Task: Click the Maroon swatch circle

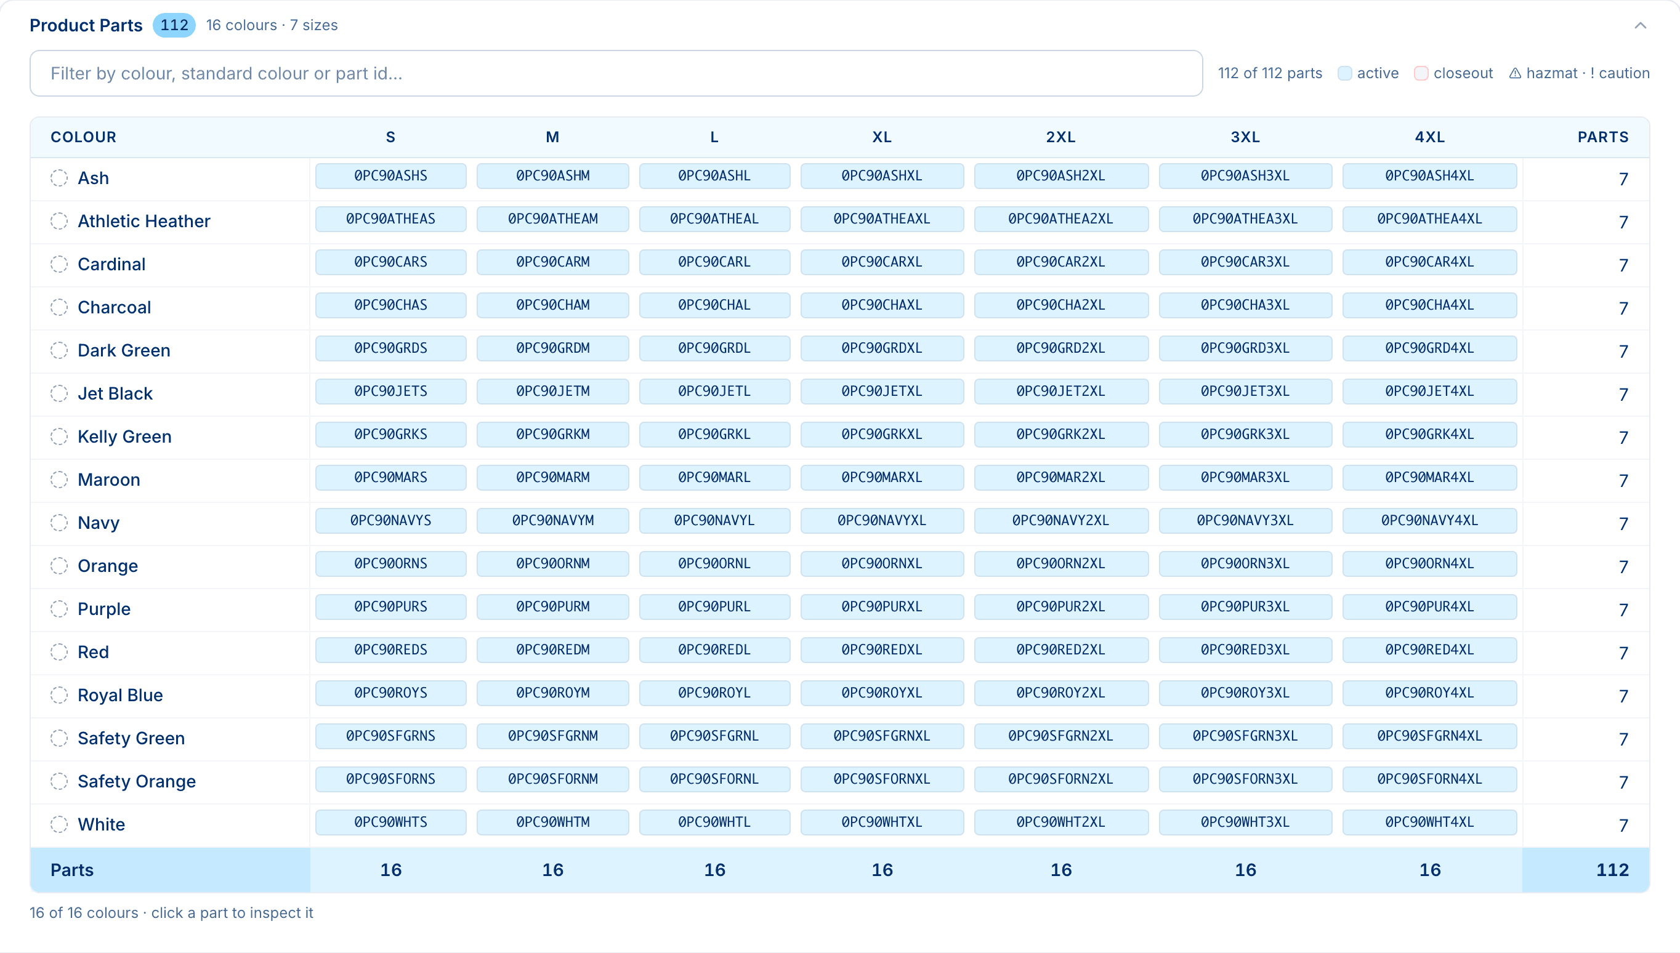Action: coord(59,480)
